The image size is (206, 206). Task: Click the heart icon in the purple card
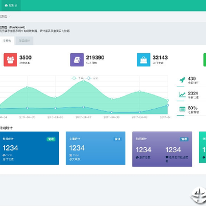(x=167, y=157)
